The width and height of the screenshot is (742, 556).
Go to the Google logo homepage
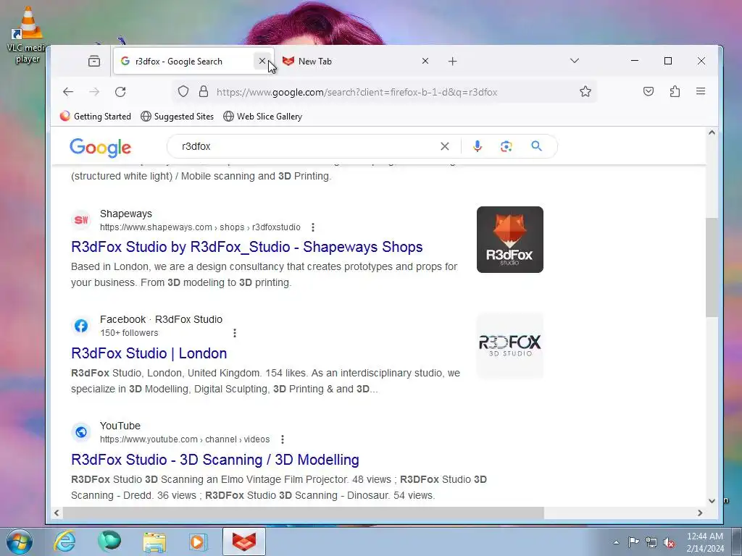(x=100, y=148)
